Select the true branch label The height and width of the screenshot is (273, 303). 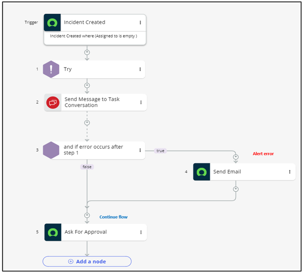coord(160,151)
